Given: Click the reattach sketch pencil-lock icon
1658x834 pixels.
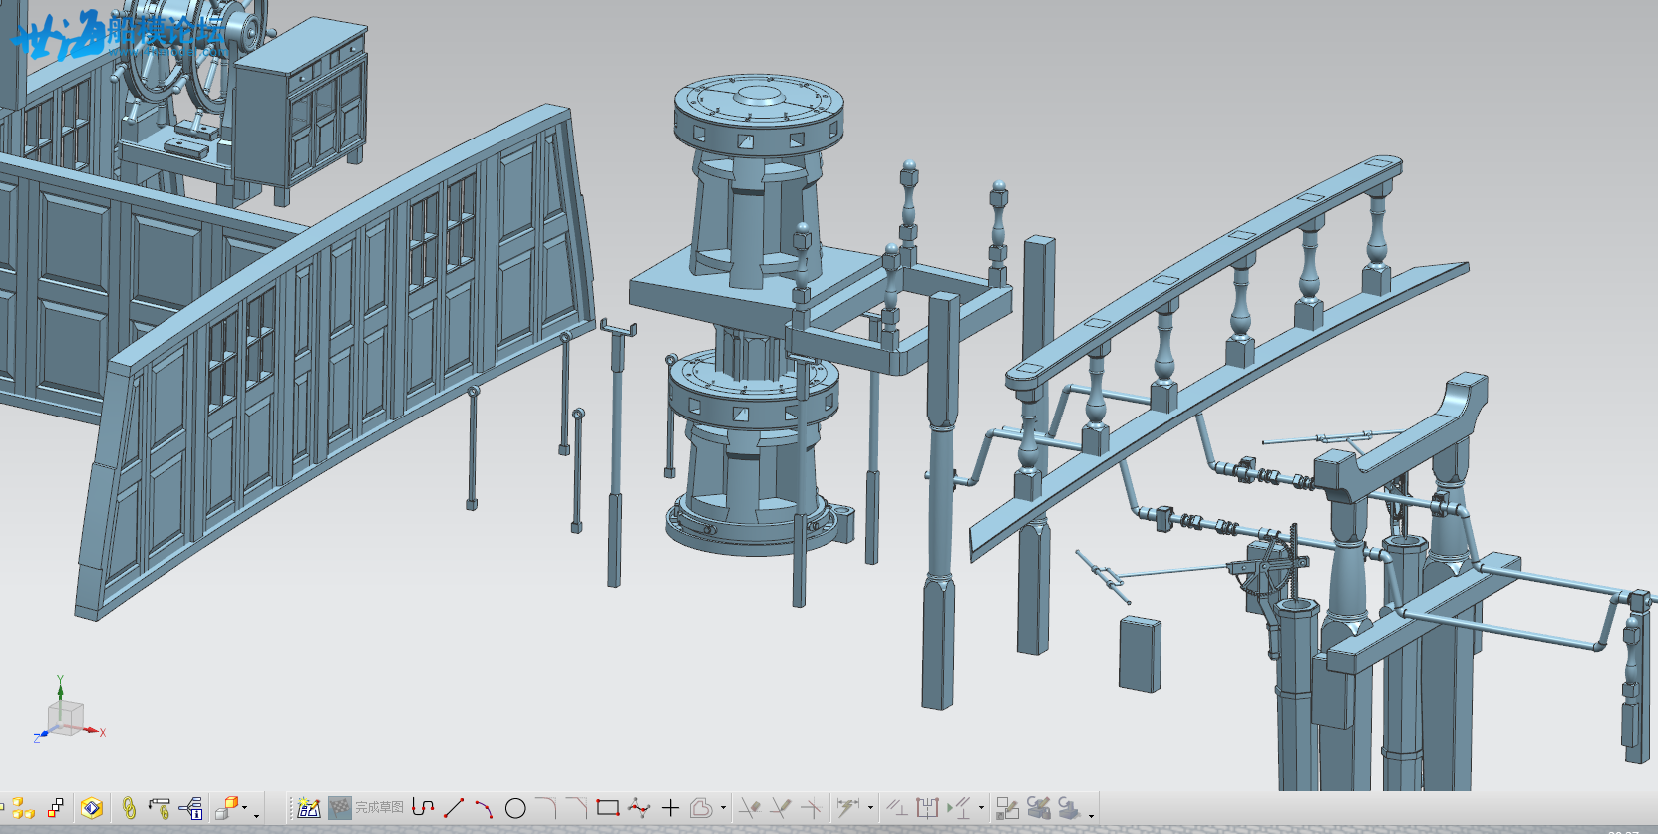Looking at the screenshot, I should click(1038, 808).
